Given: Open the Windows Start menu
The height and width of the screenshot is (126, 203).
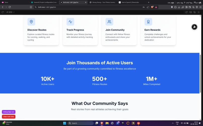Looking at the screenshot, I should [x=65, y=123].
